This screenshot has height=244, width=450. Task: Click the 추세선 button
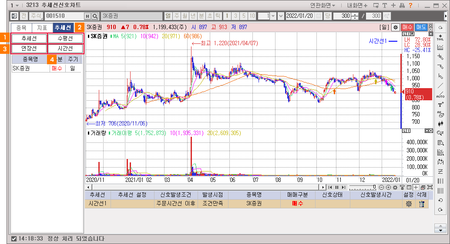[x=29, y=39]
